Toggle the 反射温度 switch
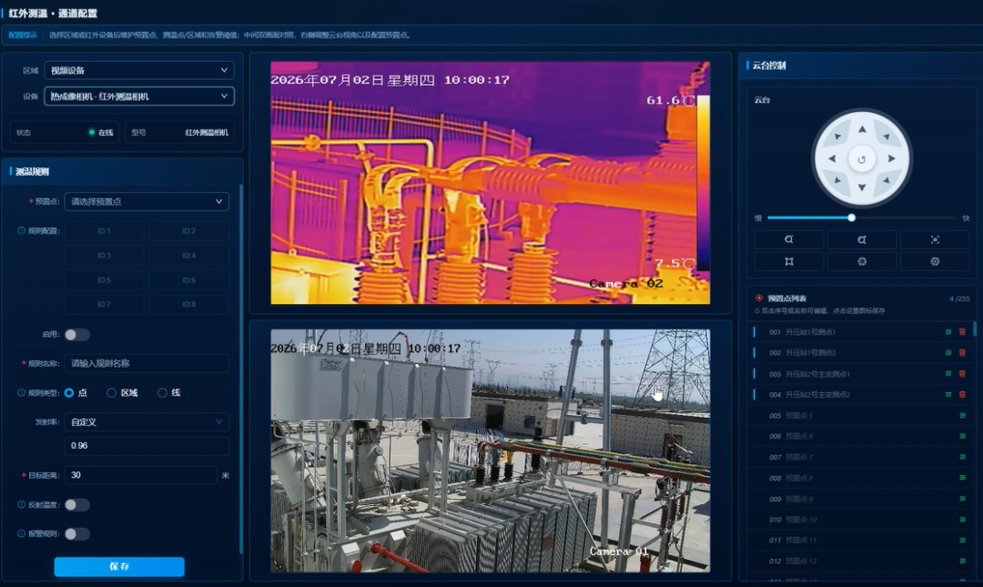The width and height of the screenshot is (983, 587). pos(76,505)
